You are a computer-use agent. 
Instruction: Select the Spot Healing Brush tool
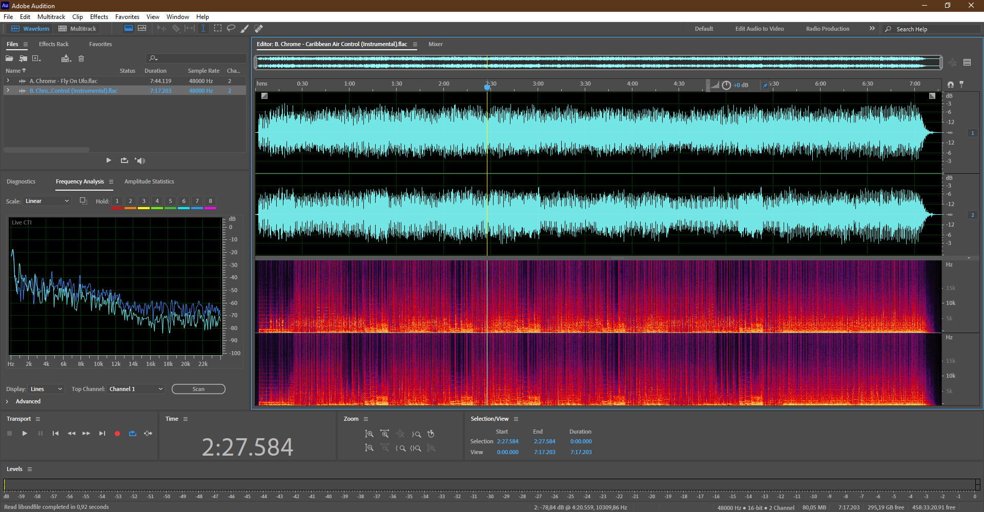click(x=259, y=29)
